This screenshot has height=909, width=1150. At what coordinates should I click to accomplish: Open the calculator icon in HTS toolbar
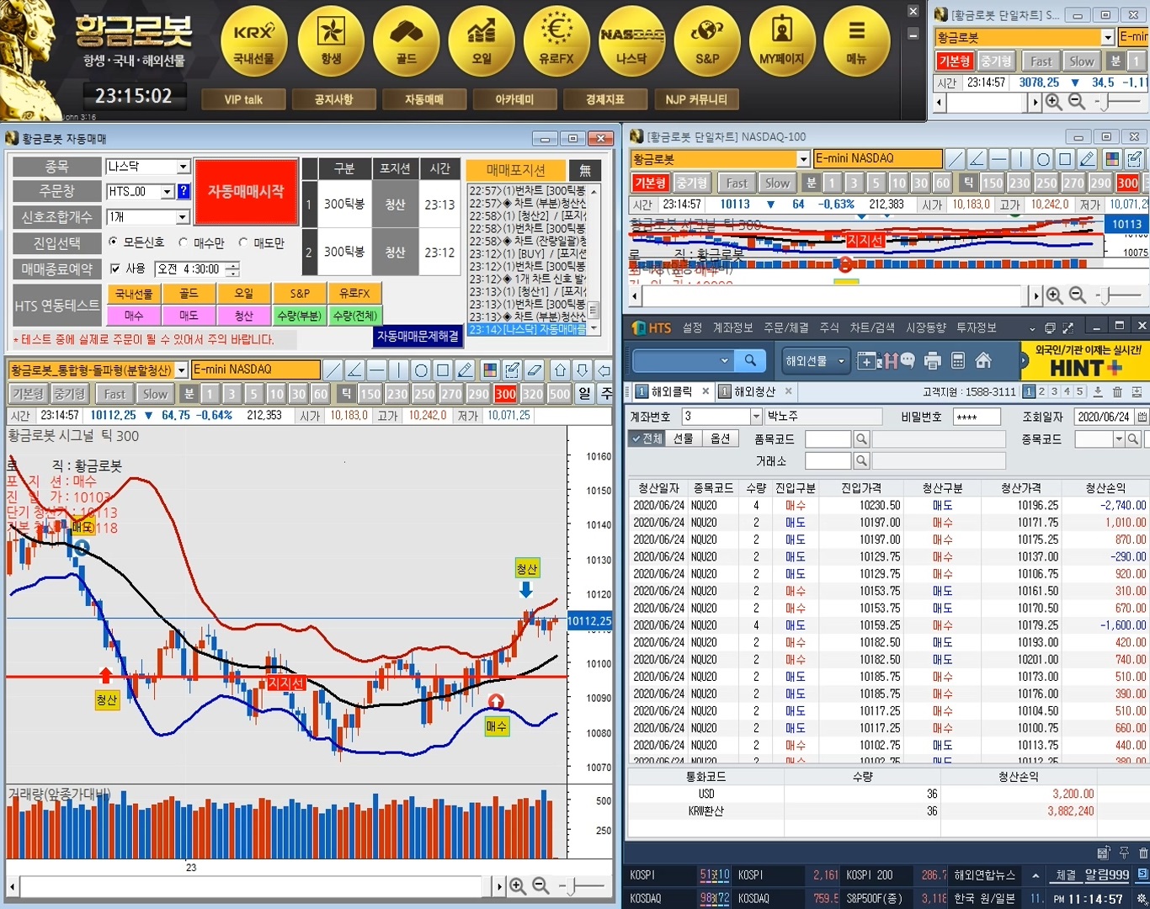[957, 361]
